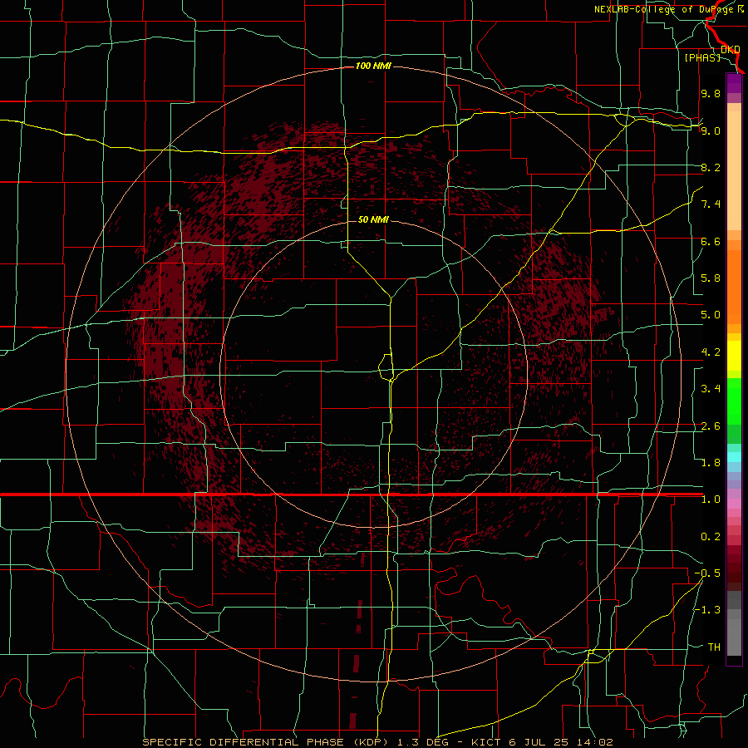The height and width of the screenshot is (748, 748).
Task: Click the SPECIFIC DIFFERENTIAL PHASE (KDP) title text
Action: 266,742
